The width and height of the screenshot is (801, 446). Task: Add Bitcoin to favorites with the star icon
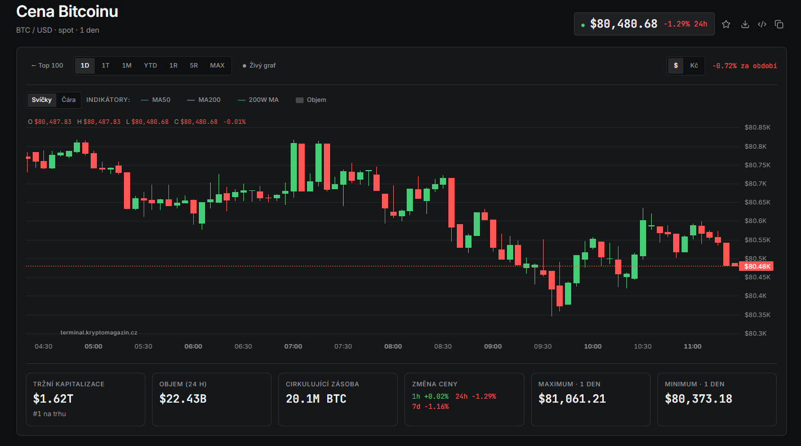(726, 24)
